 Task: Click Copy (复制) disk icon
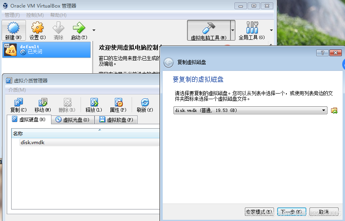[18, 105]
